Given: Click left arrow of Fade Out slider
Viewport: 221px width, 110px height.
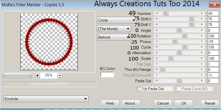Looking at the screenshot, I should pos(157,81).
